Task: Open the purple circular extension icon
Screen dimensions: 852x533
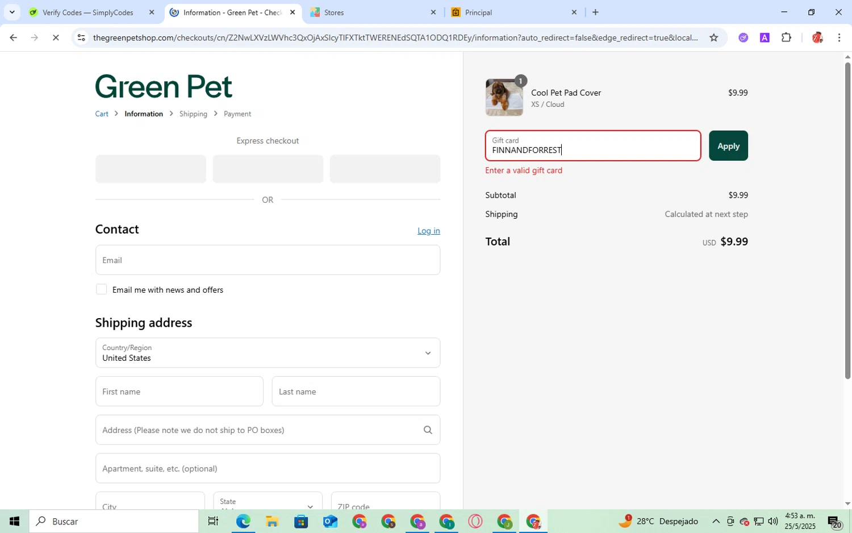Action: pos(743,38)
